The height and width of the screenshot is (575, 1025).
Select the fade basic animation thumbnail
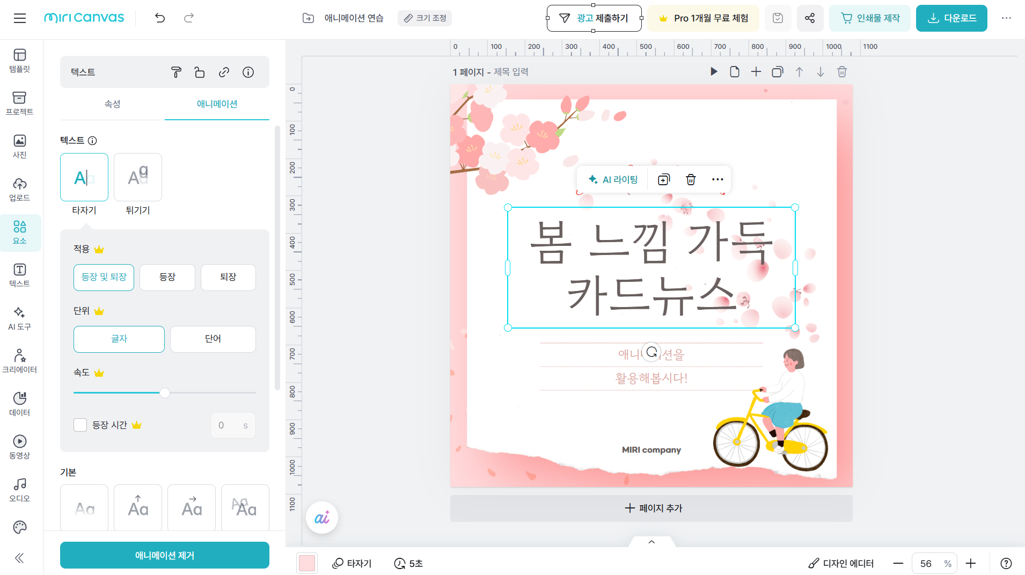(84, 508)
